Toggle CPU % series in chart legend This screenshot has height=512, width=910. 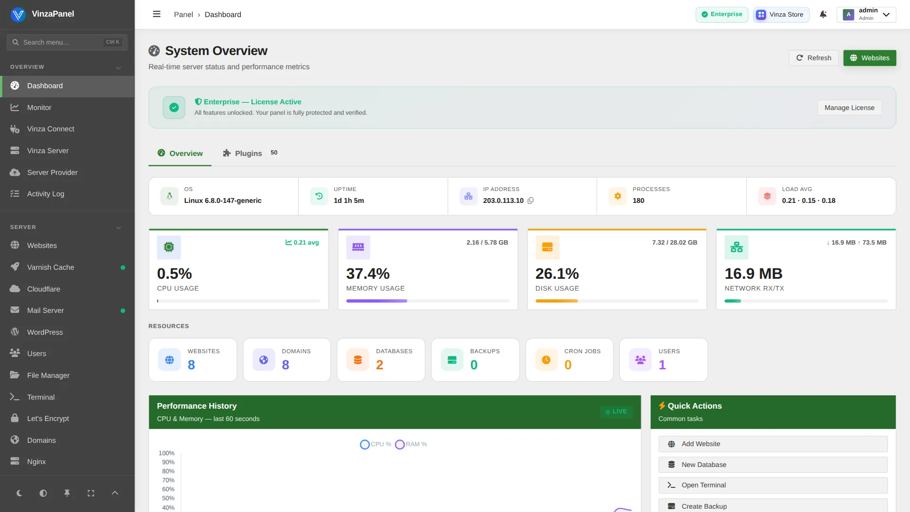[375, 444]
